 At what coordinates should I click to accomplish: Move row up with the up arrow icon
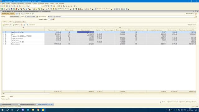25,25
